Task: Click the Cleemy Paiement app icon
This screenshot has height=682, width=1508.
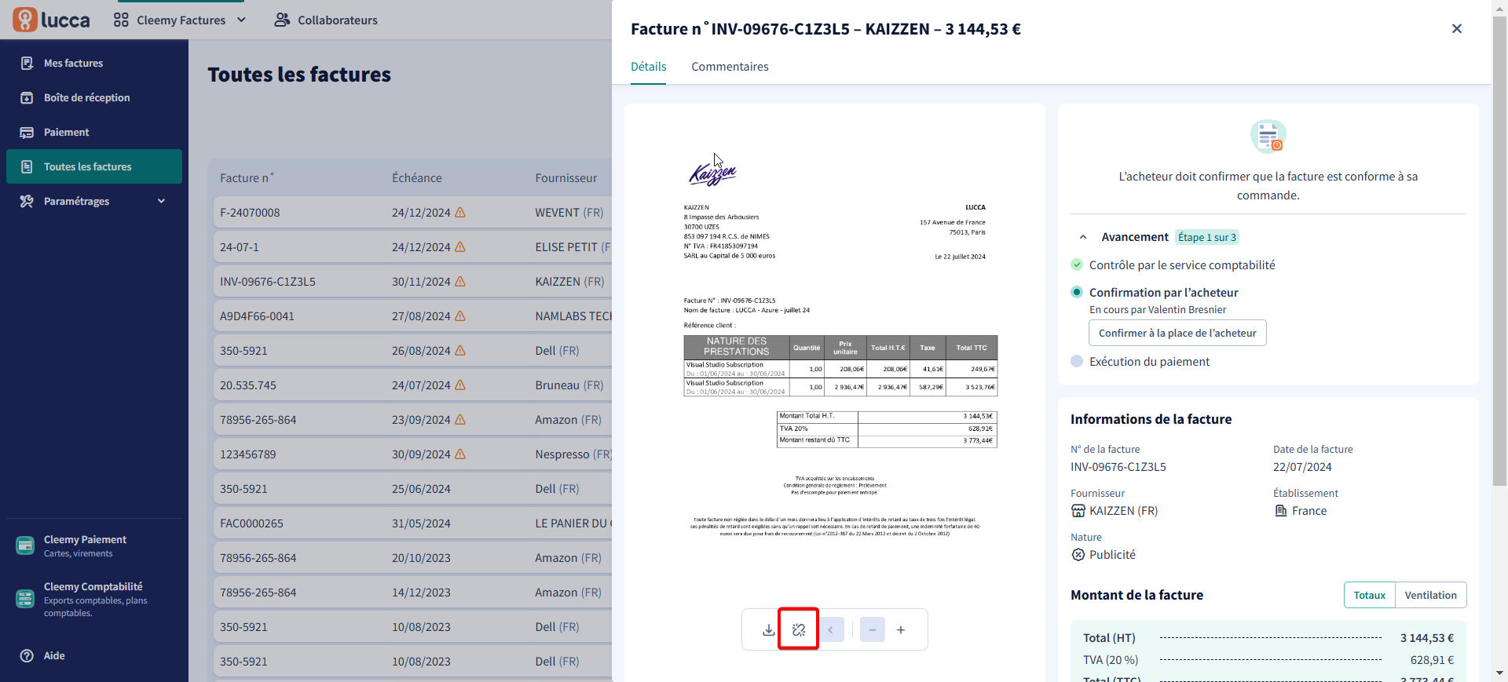Action: 25,545
